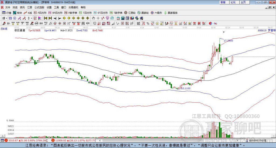Viewport: 276px width, 148px height.
Task: Click the Shanghai index 3310.67 status entry
Action: (x=26, y=140)
